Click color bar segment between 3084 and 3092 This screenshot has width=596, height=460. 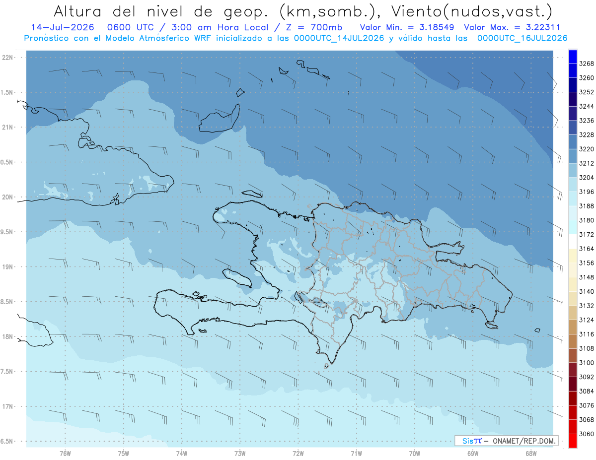click(x=573, y=384)
